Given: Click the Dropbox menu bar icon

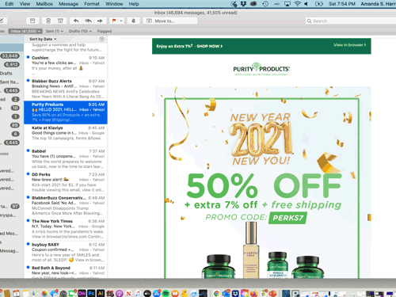Looking at the screenshot, I should coord(243,4).
